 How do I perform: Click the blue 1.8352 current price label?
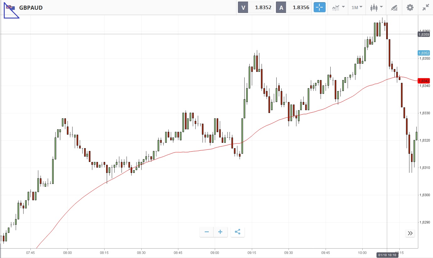pyautogui.click(x=424, y=53)
